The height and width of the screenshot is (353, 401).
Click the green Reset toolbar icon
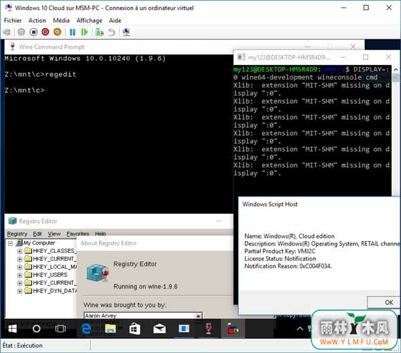[84, 32]
